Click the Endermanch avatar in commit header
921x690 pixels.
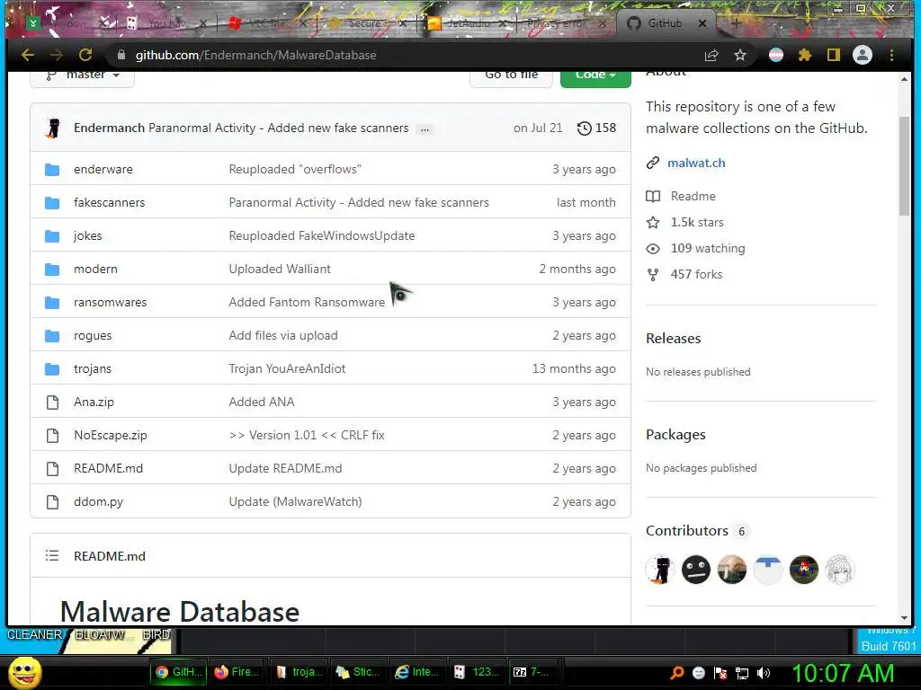[53, 128]
